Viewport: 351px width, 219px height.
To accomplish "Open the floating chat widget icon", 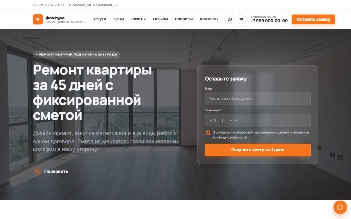I will coord(340,207).
